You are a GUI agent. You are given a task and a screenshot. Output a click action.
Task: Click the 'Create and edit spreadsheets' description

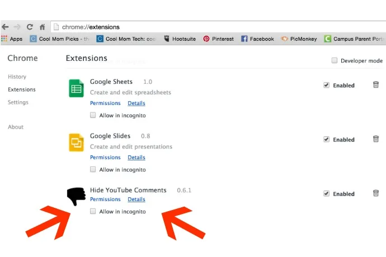tap(130, 93)
